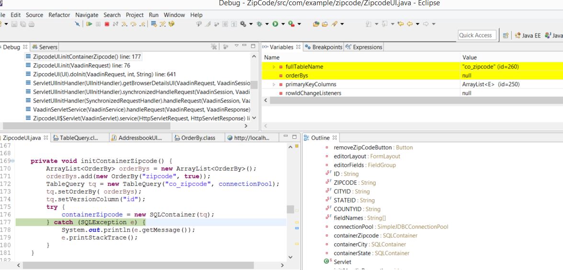This screenshot has height=270, width=563.
Task: Open the green Run dropdown arrow
Action: click(283, 24)
